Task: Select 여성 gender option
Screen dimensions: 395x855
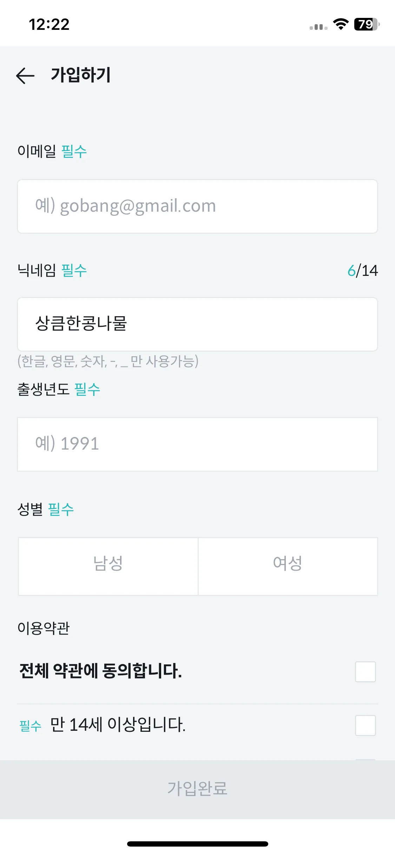Action: 288,566
